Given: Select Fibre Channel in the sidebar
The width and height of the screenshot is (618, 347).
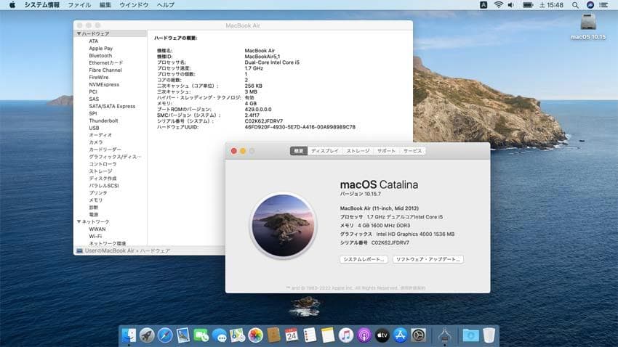Looking at the screenshot, I should point(105,70).
